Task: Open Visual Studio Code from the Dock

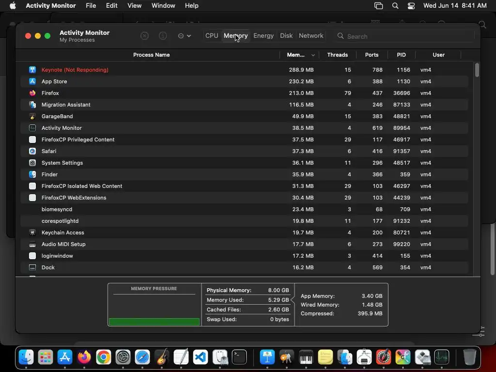Action: pos(201,357)
